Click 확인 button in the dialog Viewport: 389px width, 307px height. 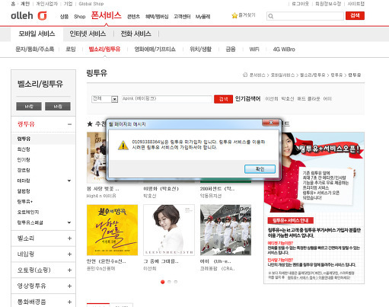260,169
